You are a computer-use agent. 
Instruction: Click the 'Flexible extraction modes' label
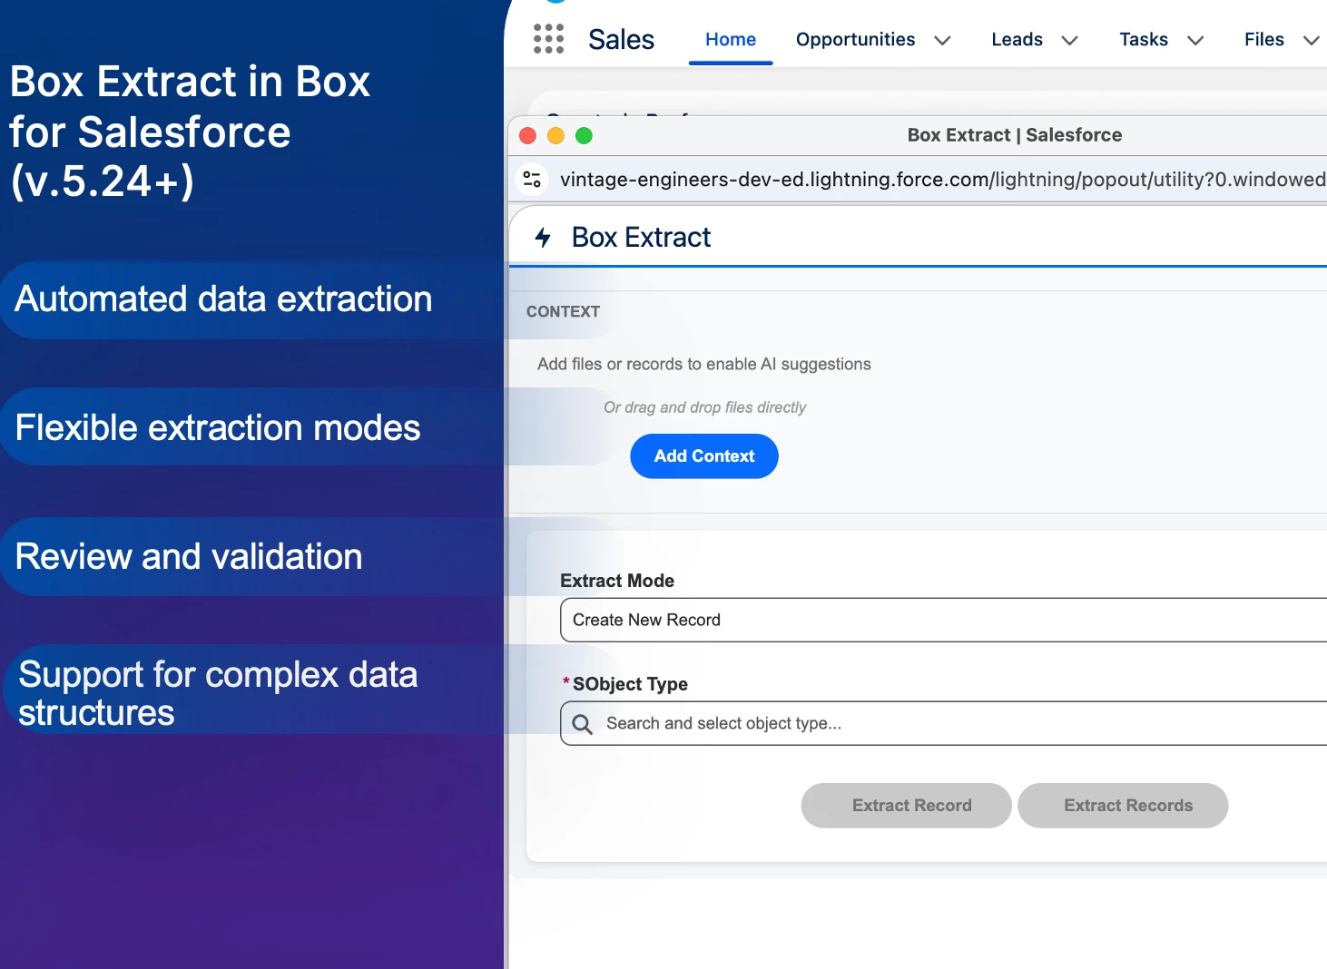[x=218, y=427]
